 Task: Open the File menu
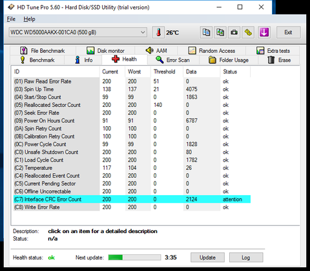(11, 19)
